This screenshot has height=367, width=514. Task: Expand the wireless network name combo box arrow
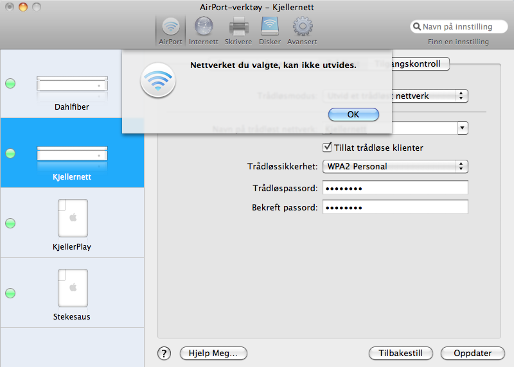(x=462, y=128)
